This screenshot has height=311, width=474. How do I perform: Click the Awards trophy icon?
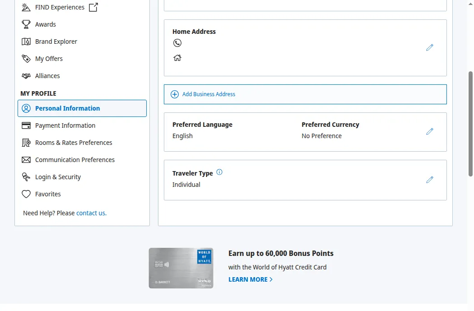click(x=26, y=24)
